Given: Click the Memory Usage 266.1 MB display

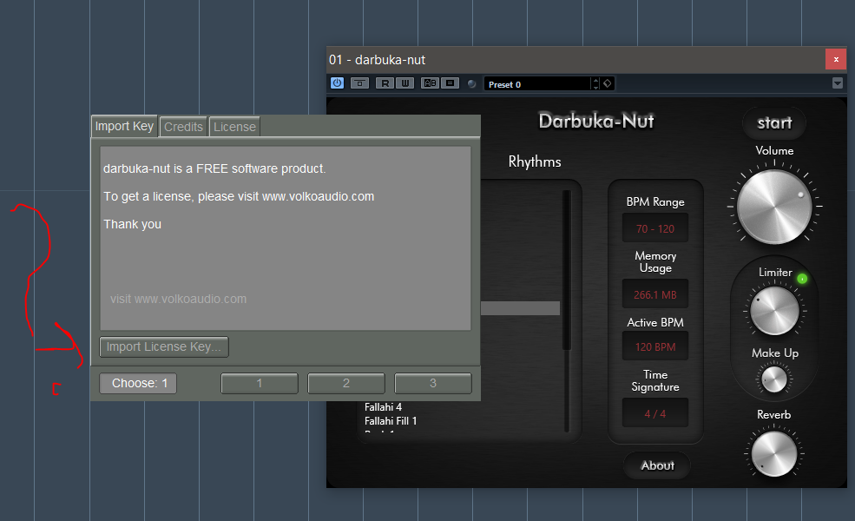Looking at the screenshot, I should 654,294.
